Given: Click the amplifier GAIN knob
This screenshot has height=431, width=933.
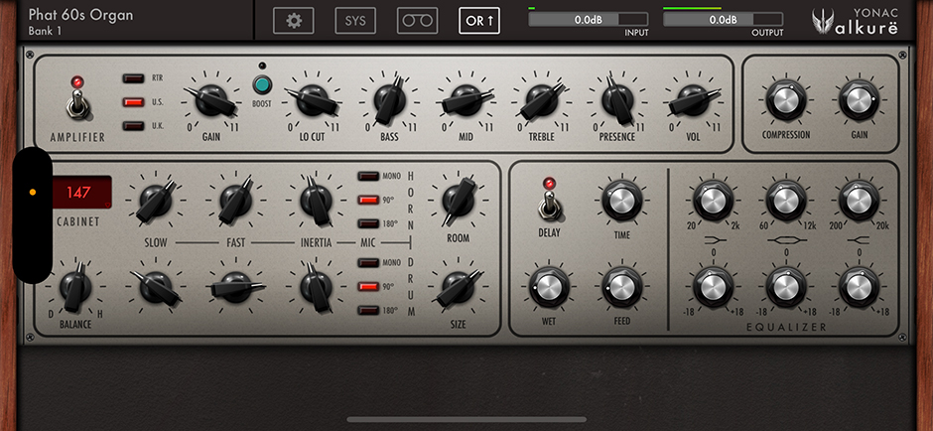Looking at the screenshot, I should (209, 99).
